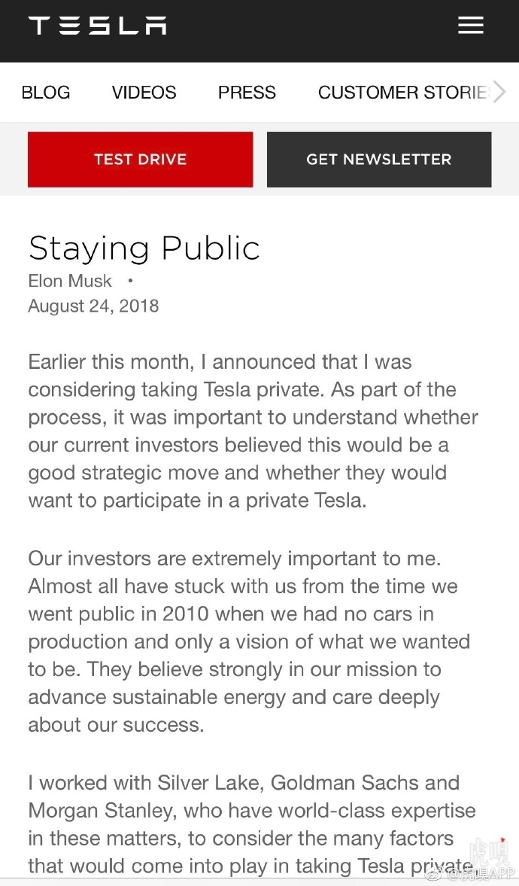Click the Weibo watermark at bottom right
This screenshot has height=886, width=519.
point(470,873)
